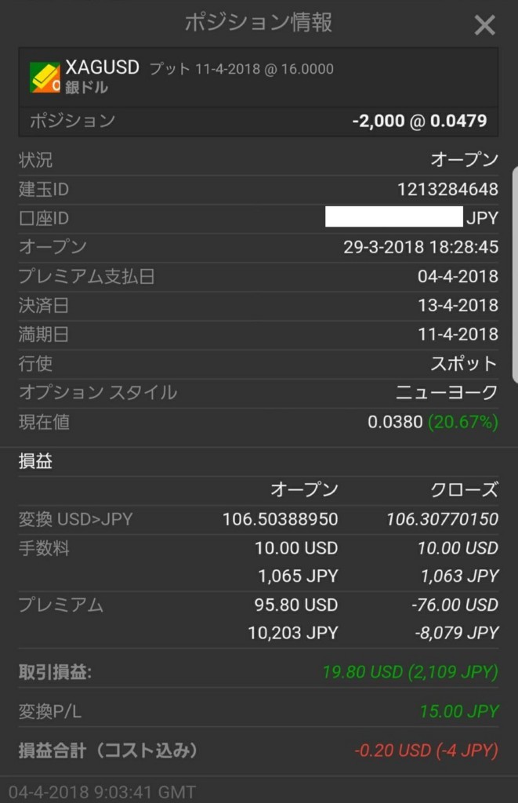Tap the クローズ column header

pyautogui.click(x=464, y=490)
